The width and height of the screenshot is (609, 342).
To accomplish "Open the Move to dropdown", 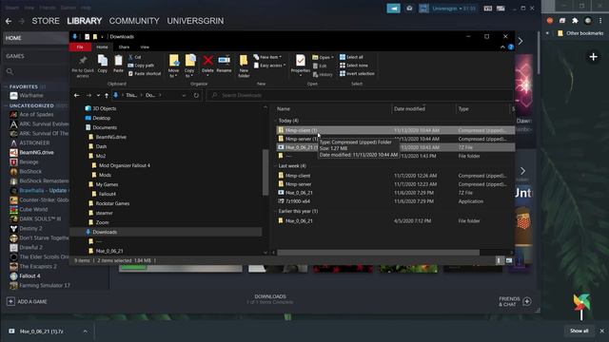I will pos(173,66).
